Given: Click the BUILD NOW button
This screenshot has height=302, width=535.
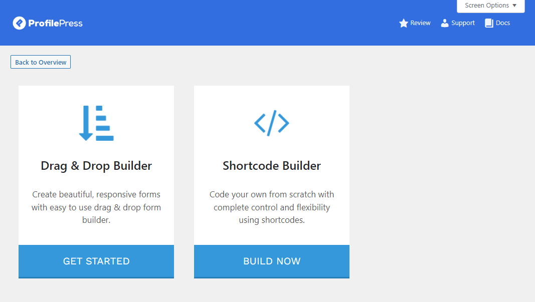Looking at the screenshot, I should pos(272,261).
